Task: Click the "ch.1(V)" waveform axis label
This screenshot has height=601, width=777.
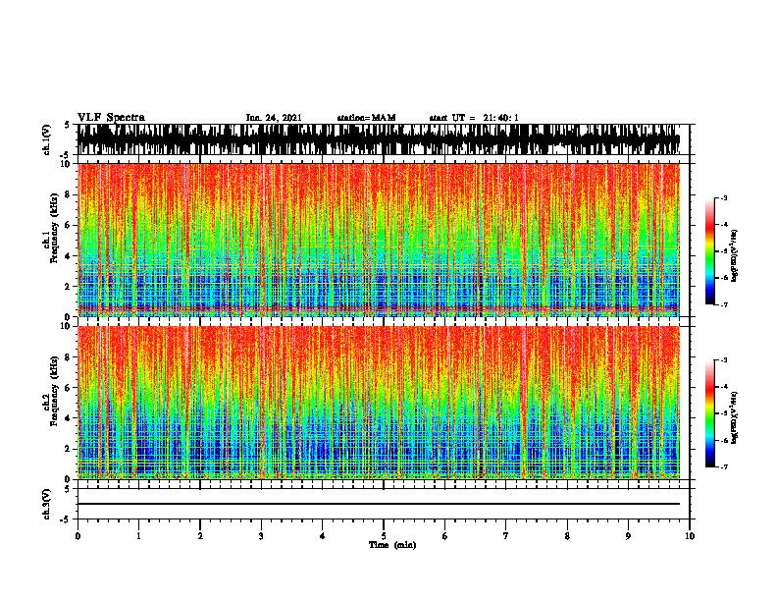Action: [x=47, y=139]
